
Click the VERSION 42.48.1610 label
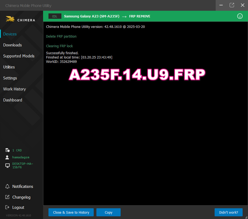point(19,215)
